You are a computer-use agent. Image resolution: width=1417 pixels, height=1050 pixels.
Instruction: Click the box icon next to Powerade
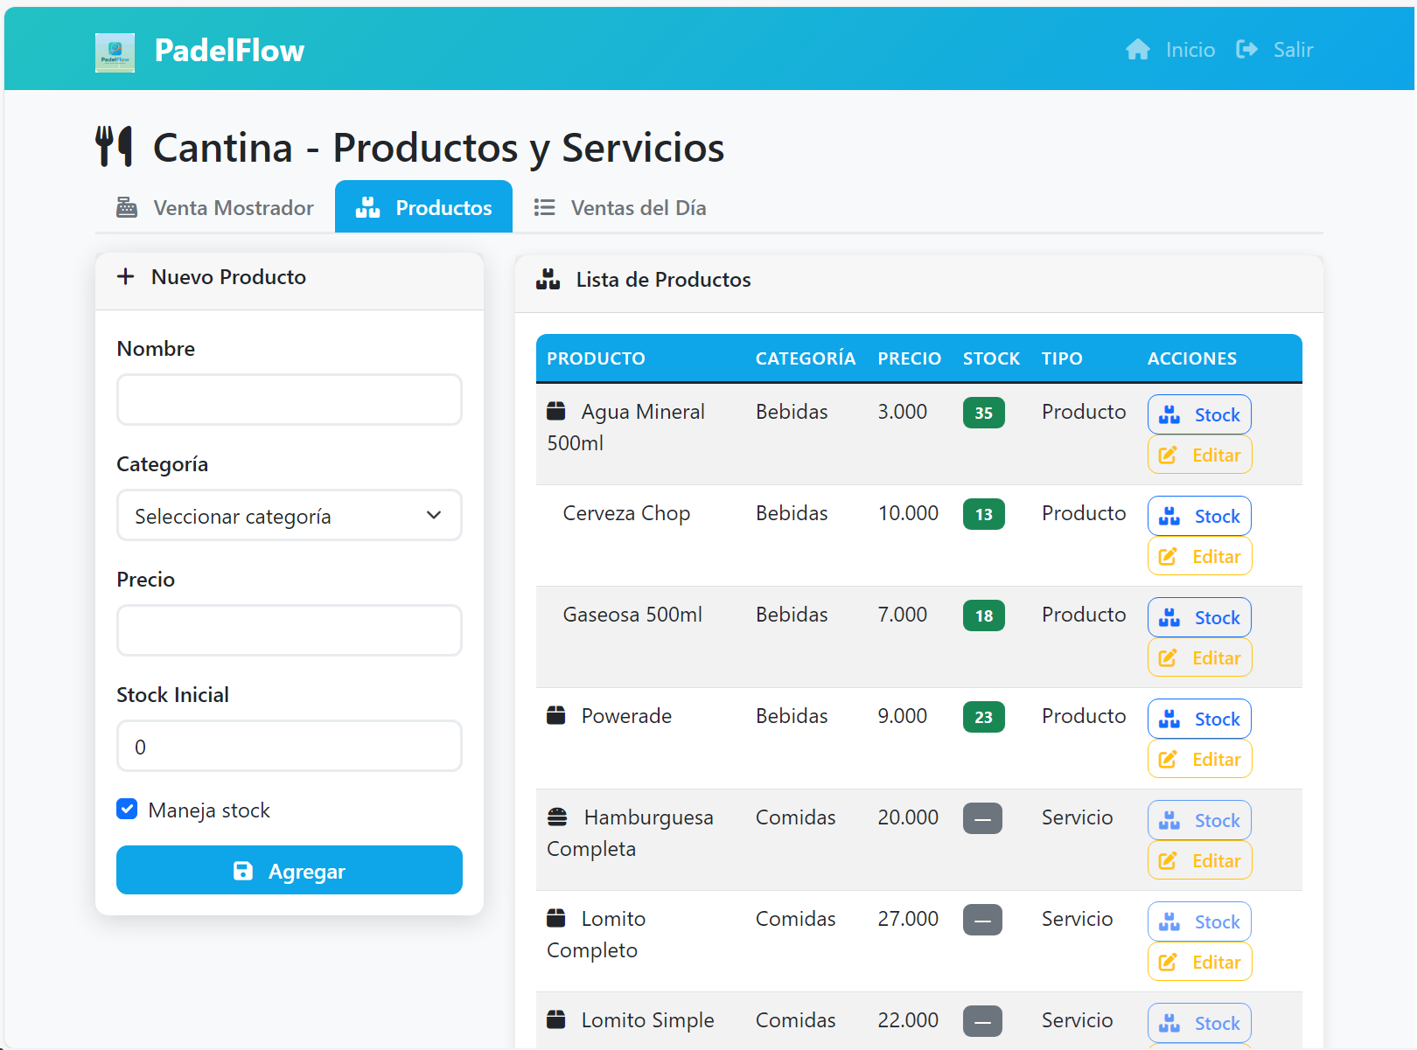(556, 716)
